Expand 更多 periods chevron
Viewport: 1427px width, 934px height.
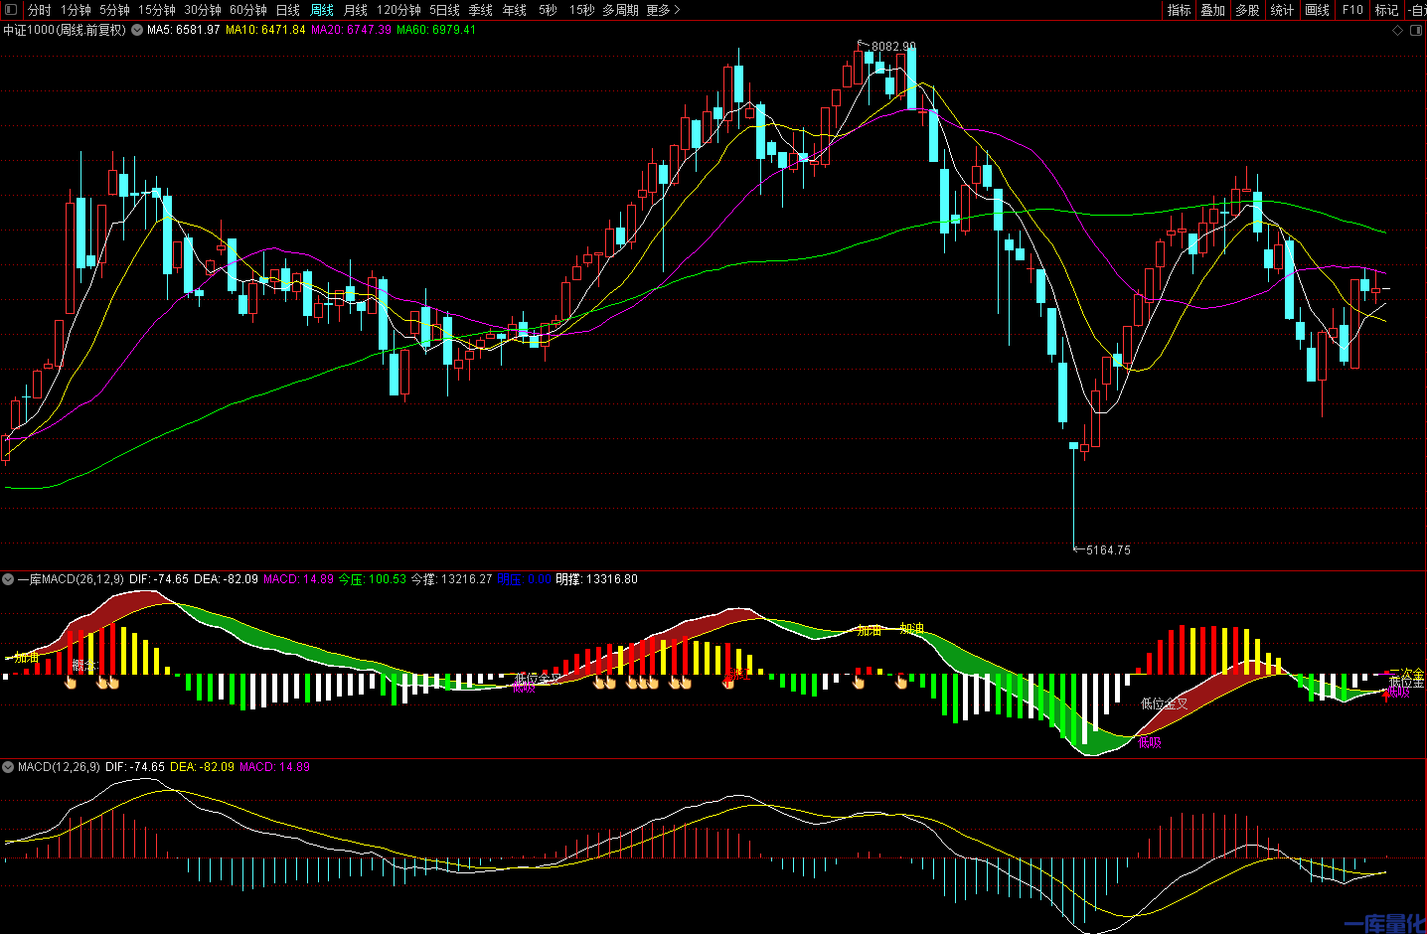pos(664,10)
